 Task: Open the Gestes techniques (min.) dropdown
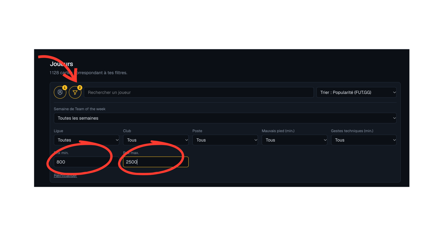[x=364, y=140]
